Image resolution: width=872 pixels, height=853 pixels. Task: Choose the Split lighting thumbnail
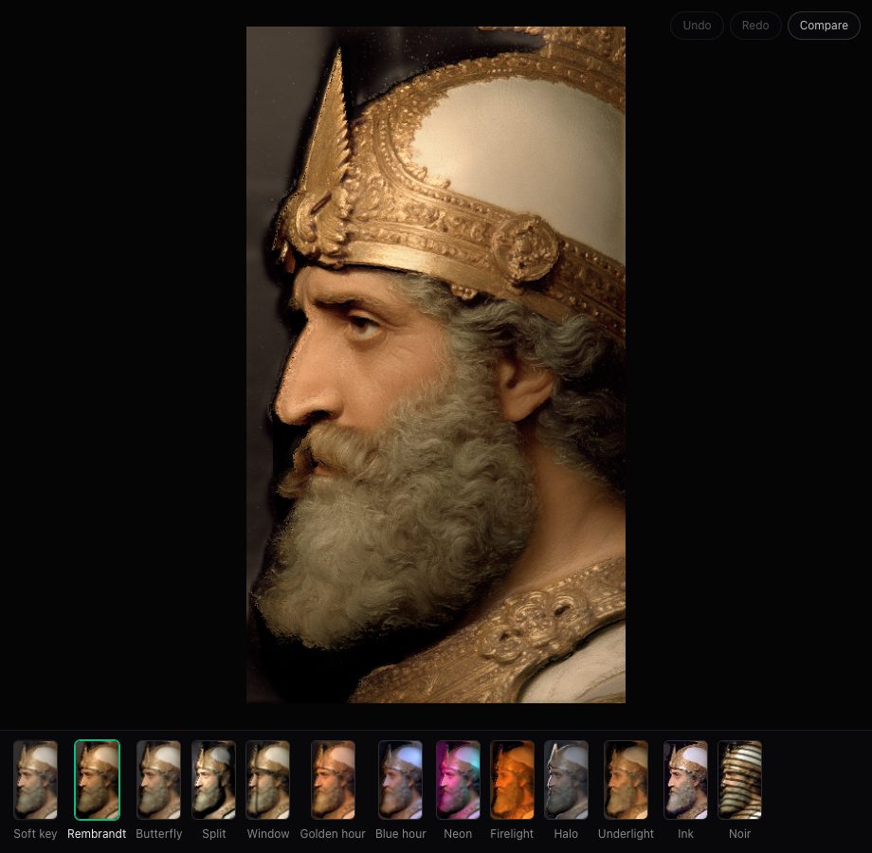213,780
